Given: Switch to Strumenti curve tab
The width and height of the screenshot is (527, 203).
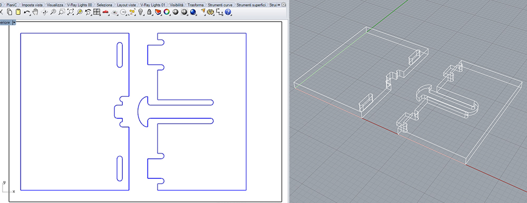Looking at the screenshot, I should [220, 5].
